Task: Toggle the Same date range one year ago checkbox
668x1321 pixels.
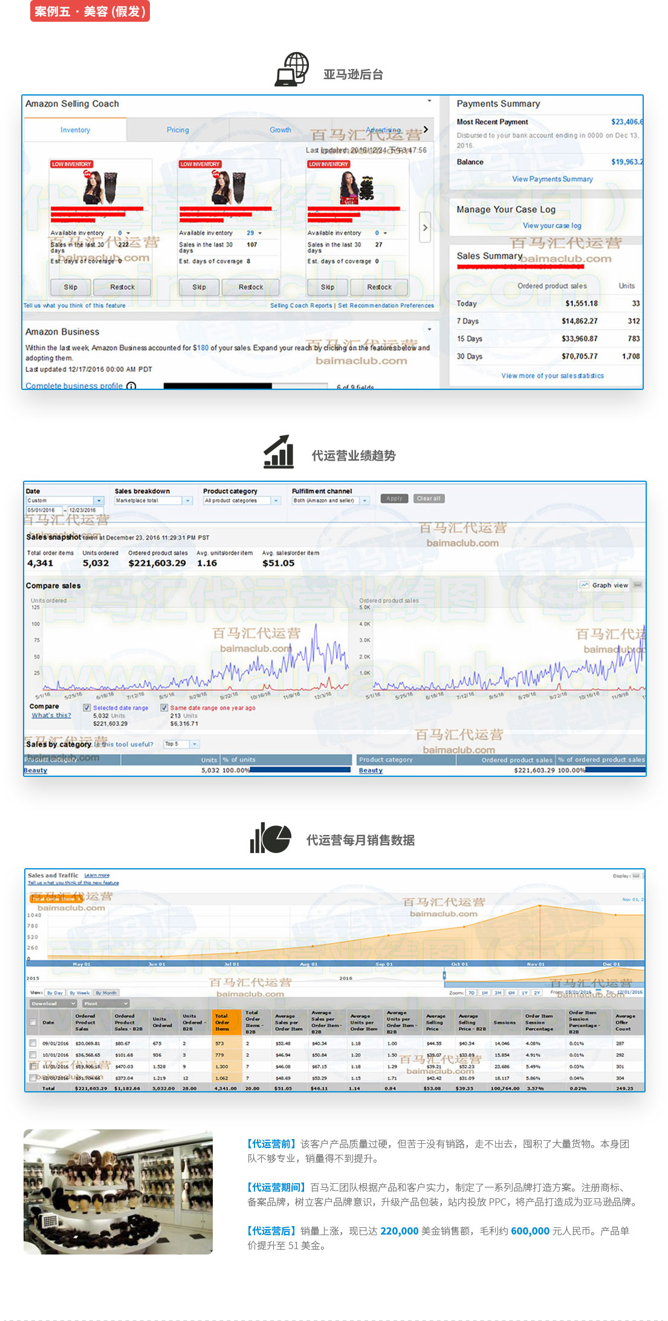Action: coord(164,707)
